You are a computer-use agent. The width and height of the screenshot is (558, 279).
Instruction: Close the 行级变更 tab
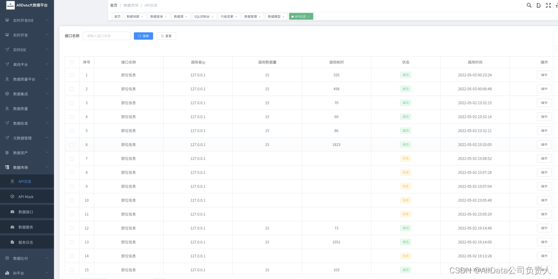(236, 17)
